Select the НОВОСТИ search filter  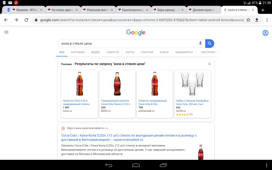(113, 52)
